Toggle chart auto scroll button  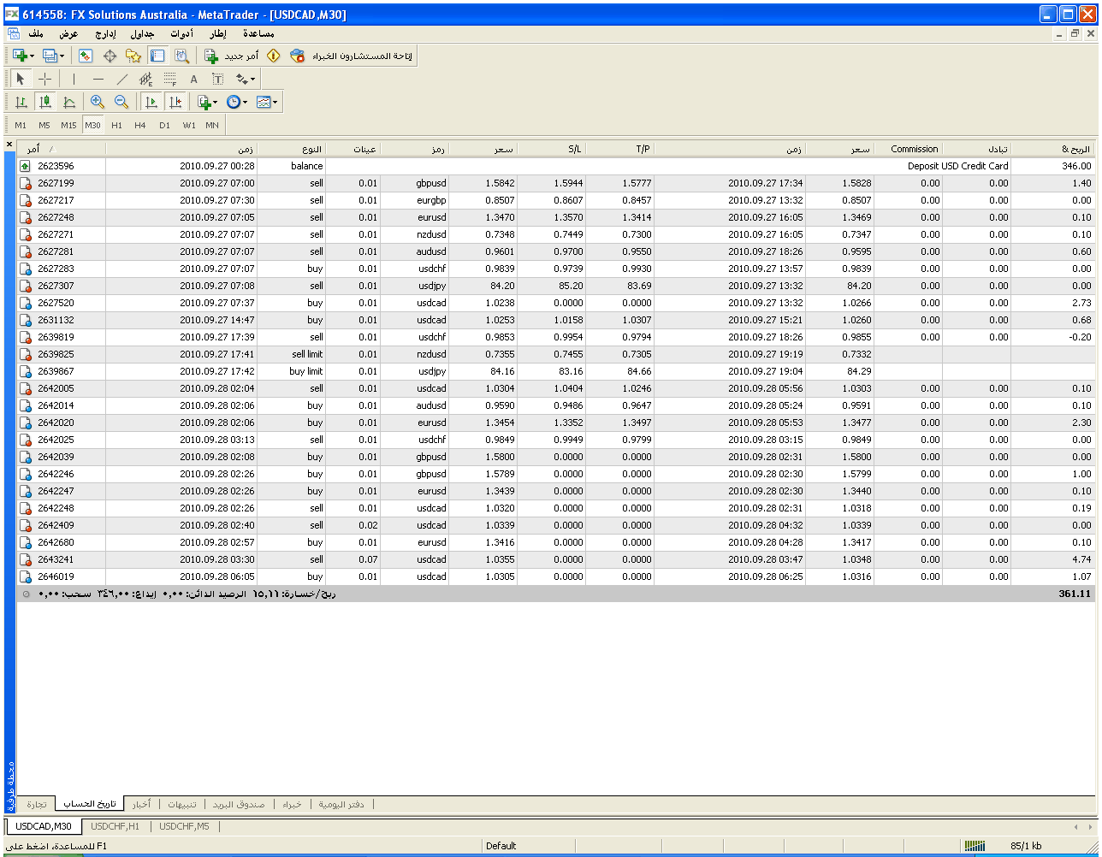[x=151, y=102]
